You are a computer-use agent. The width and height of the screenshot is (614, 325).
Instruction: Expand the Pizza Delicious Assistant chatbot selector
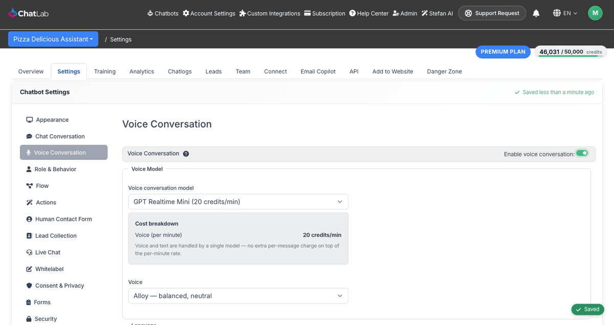[53, 39]
